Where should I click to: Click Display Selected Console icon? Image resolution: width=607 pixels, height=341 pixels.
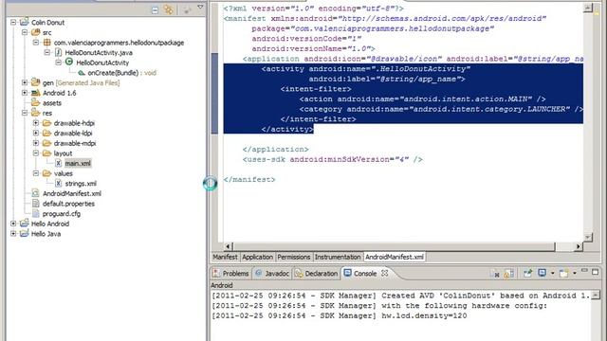[x=542, y=273]
